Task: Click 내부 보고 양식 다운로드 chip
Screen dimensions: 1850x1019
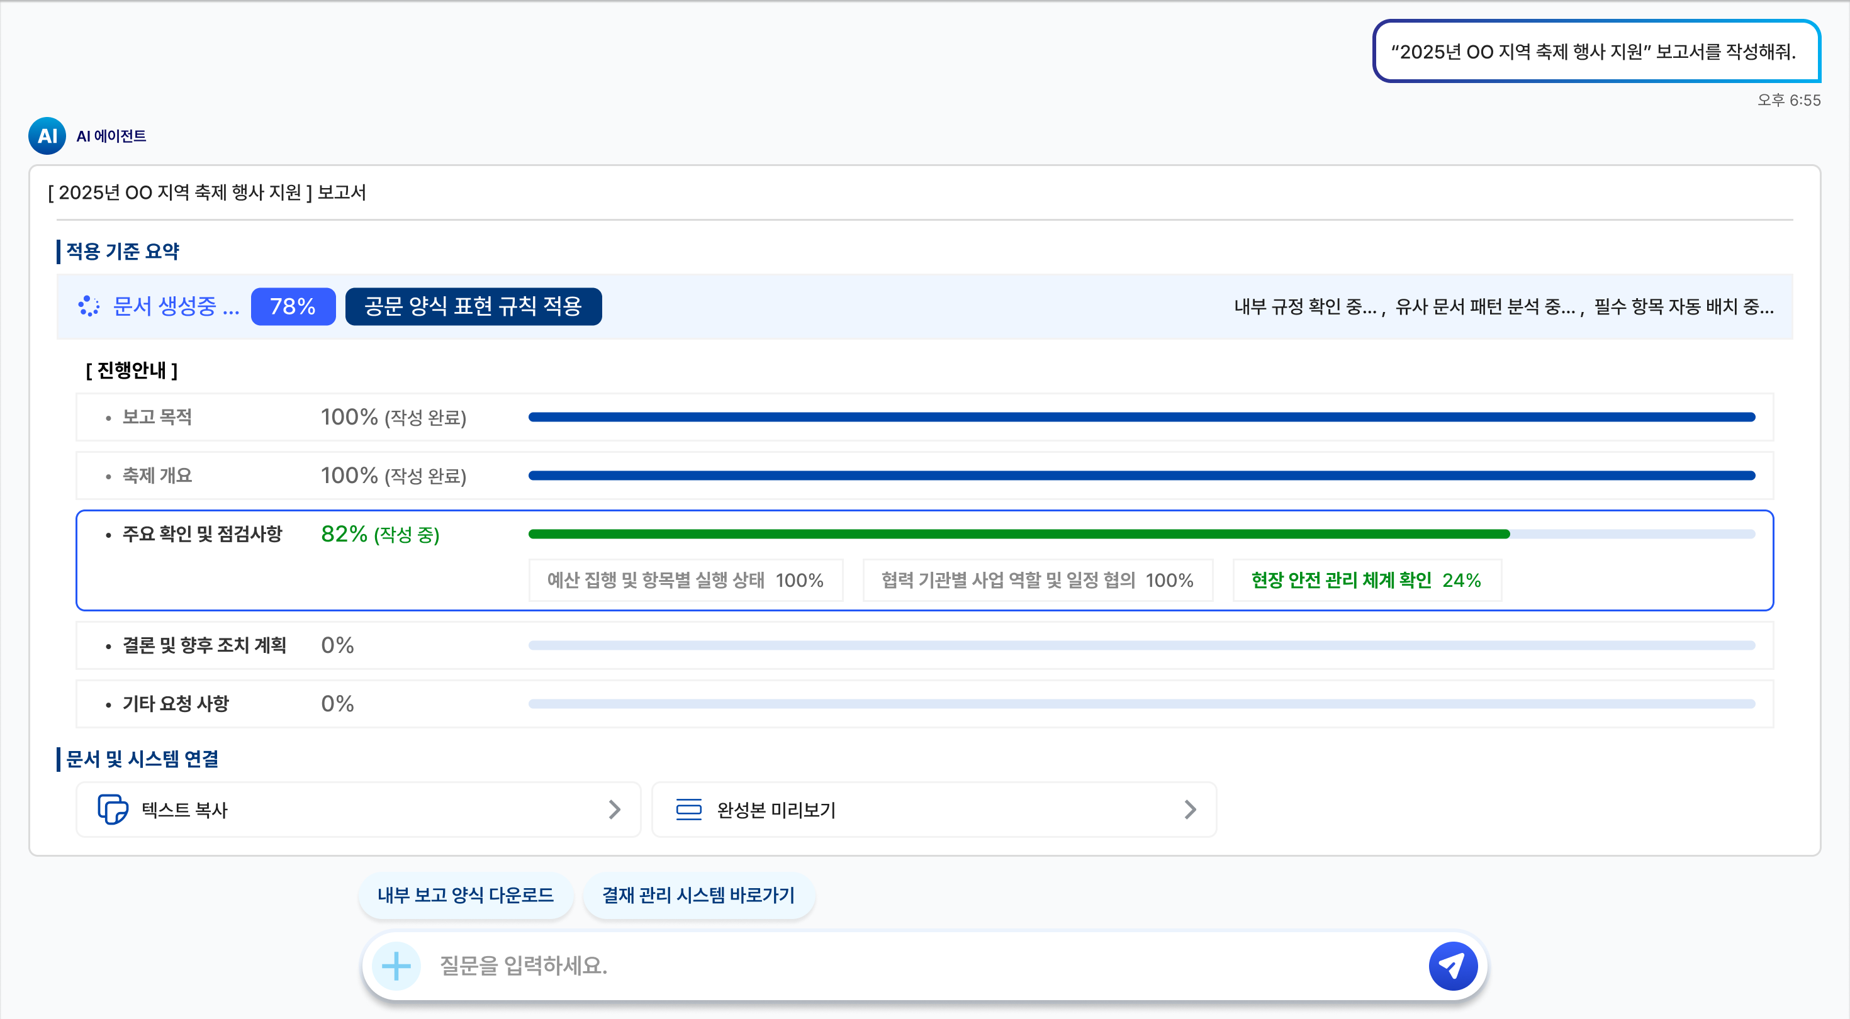Action: [466, 896]
